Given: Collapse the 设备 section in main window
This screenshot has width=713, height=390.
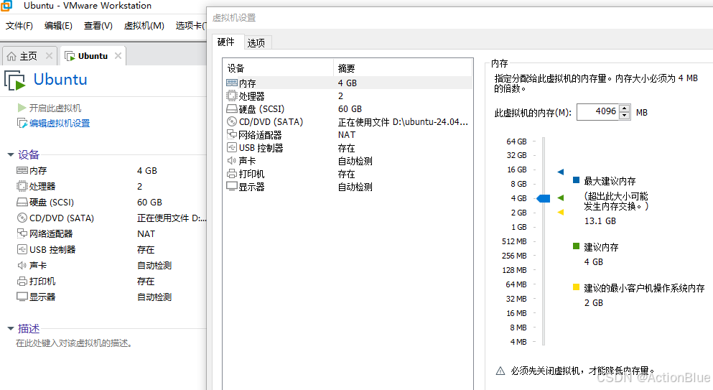Looking at the screenshot, I should 11,154.
